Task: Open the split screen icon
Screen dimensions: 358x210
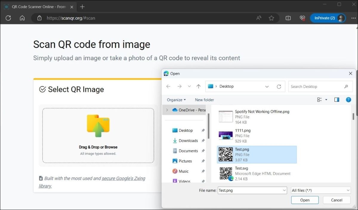Action: tap(288, 18)
